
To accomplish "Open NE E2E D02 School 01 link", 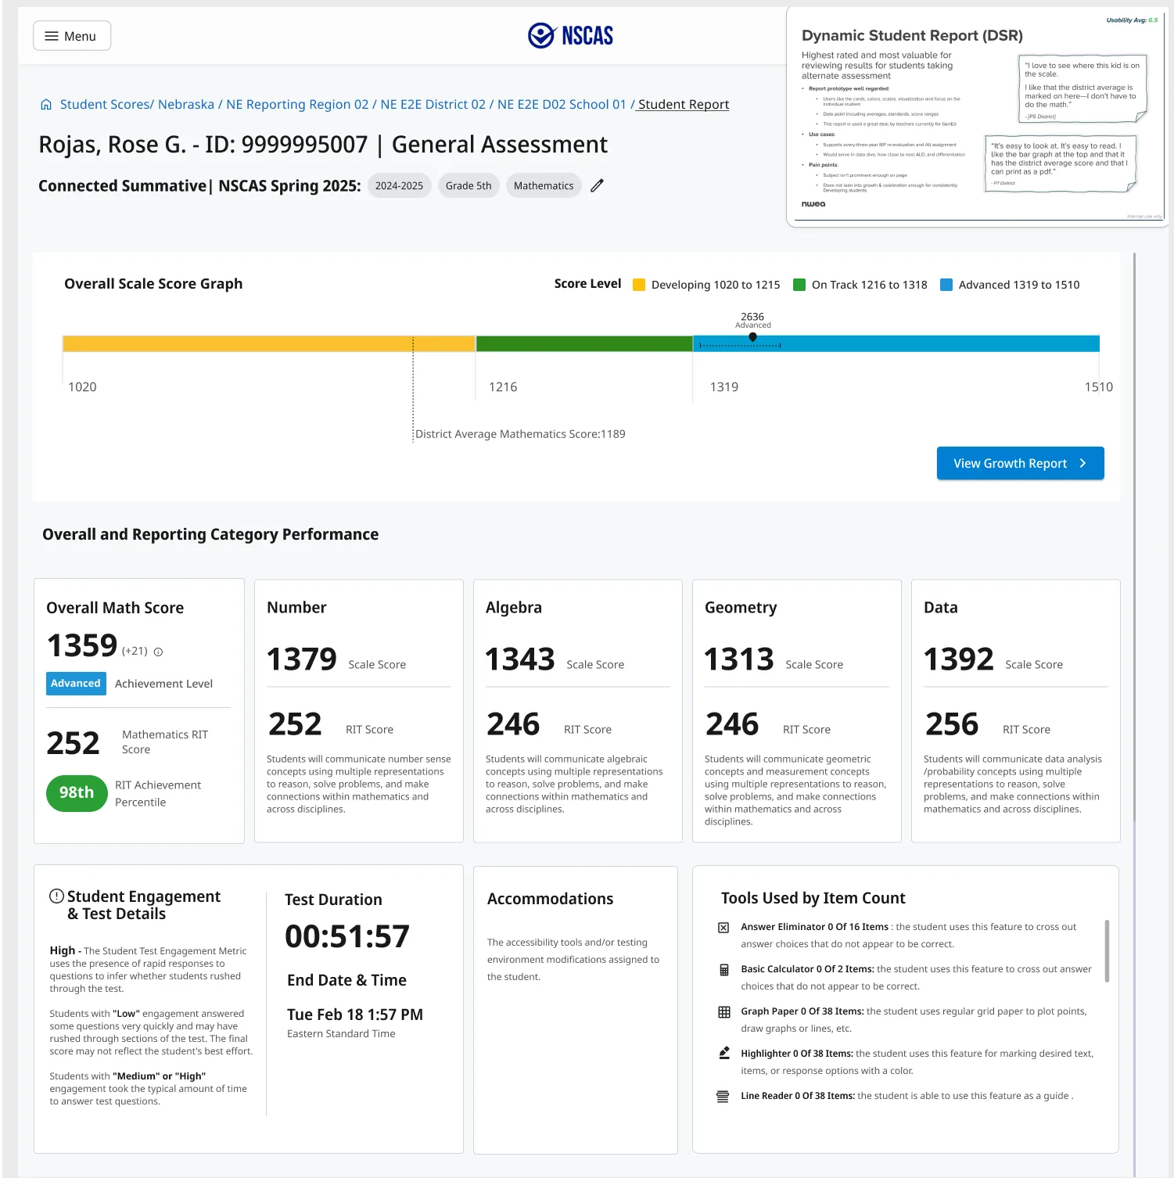I will 562,105.
